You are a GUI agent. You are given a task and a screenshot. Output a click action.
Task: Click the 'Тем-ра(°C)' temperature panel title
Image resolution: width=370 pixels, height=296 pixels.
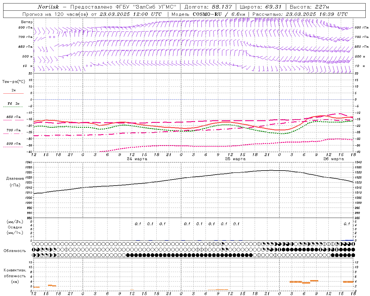click(x=14, y=82)
